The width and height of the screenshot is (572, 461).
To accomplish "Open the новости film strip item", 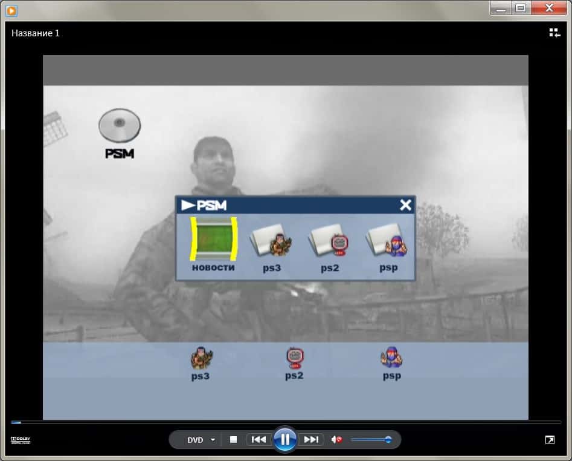I will [x=214, y=244].
